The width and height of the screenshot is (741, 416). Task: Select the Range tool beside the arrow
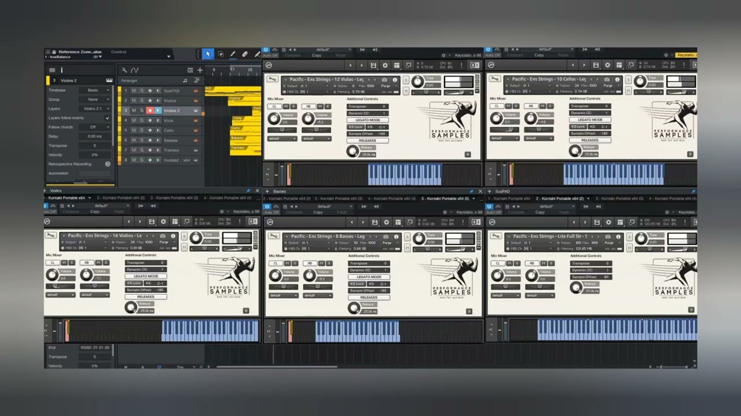(x=221, y=54)
